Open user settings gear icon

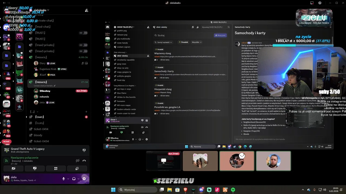tap(84, 179)
